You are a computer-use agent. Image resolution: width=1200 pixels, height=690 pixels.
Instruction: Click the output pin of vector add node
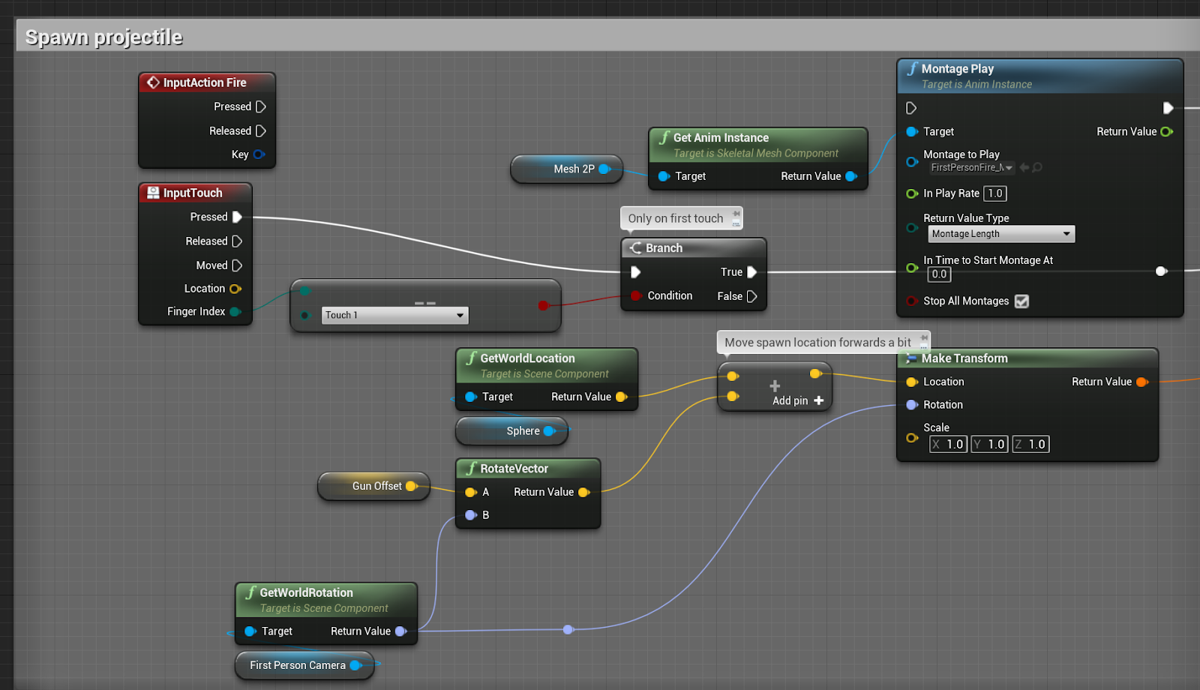815,373
